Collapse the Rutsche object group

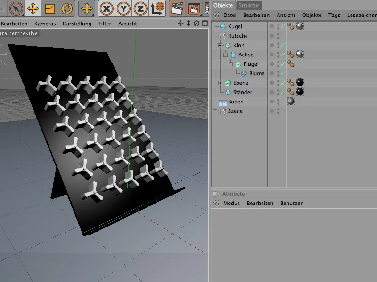coord(215,36)
